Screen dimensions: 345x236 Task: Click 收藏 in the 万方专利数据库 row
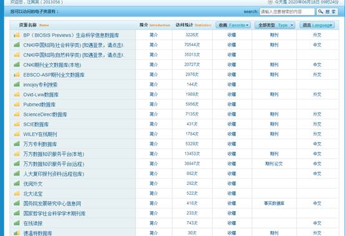point(231,144)
